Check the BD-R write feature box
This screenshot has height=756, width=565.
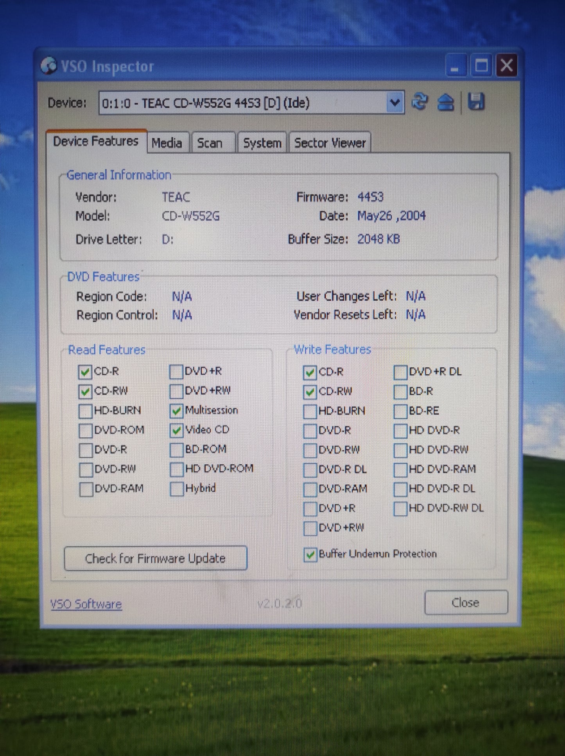click(400, 392)
